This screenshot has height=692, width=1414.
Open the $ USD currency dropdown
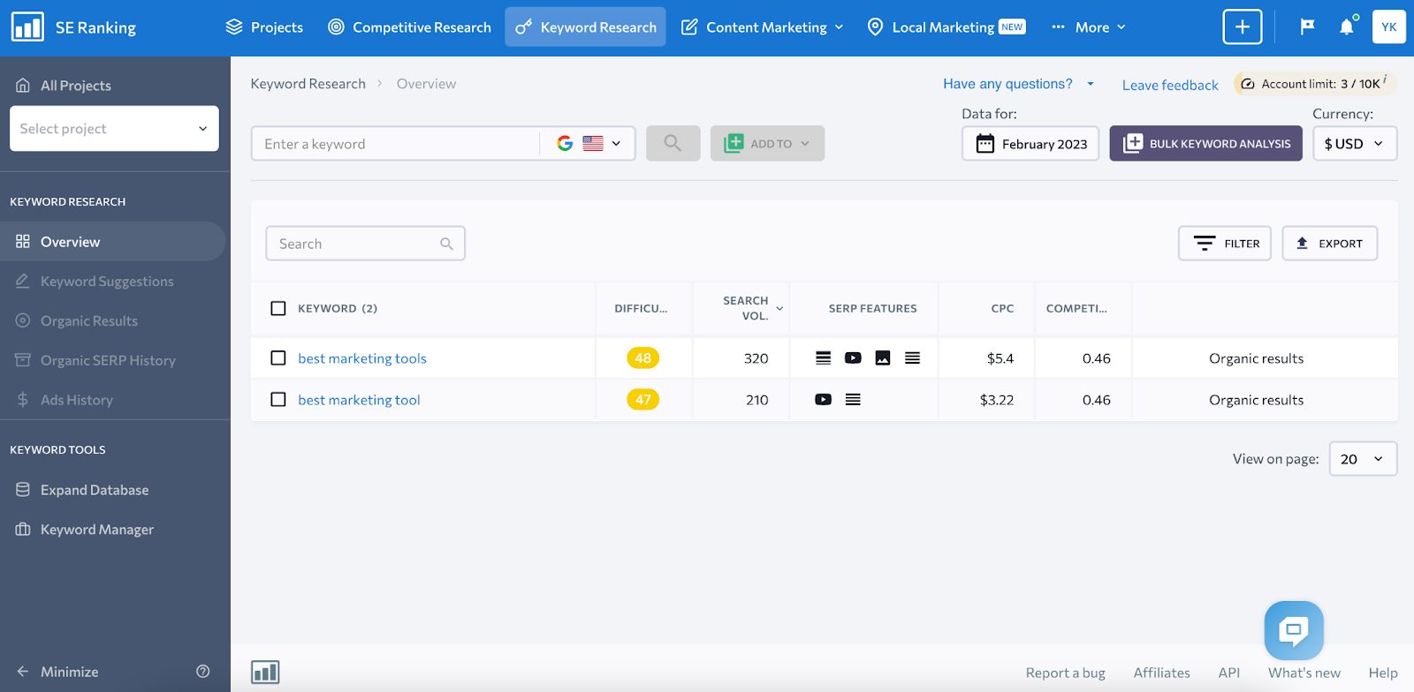(1354, 143)
